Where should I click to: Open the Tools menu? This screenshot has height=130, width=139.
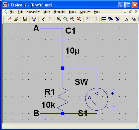[x=72, y=12]
